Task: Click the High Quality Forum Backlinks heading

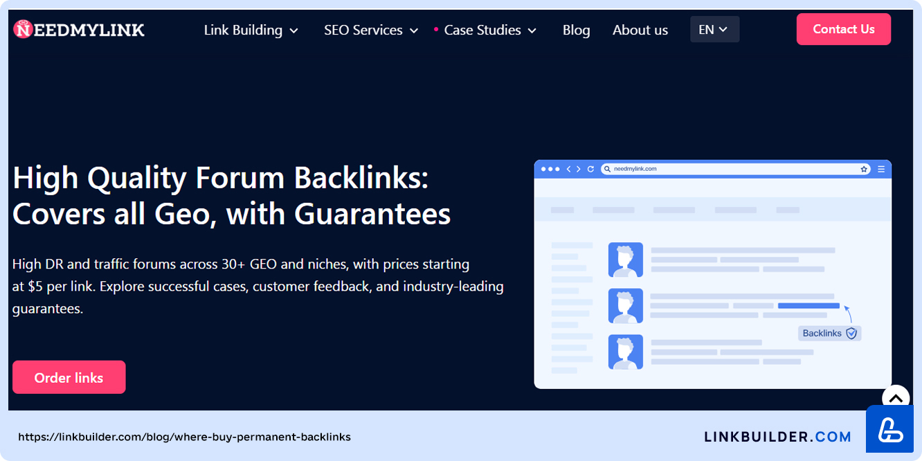Action: (232, 196)
